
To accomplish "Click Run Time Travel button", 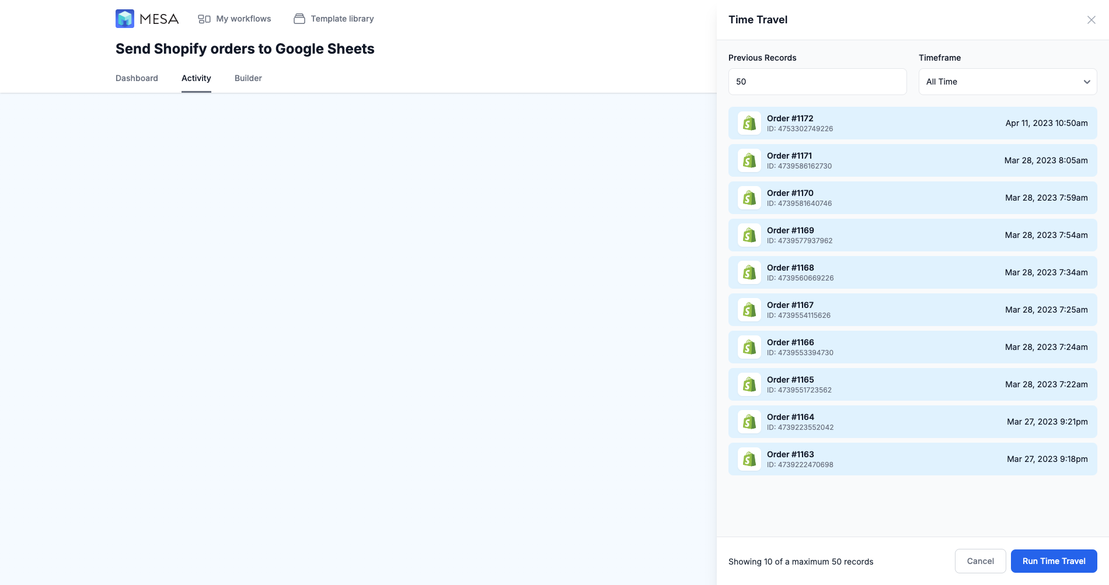I will tap(1054, 561).
